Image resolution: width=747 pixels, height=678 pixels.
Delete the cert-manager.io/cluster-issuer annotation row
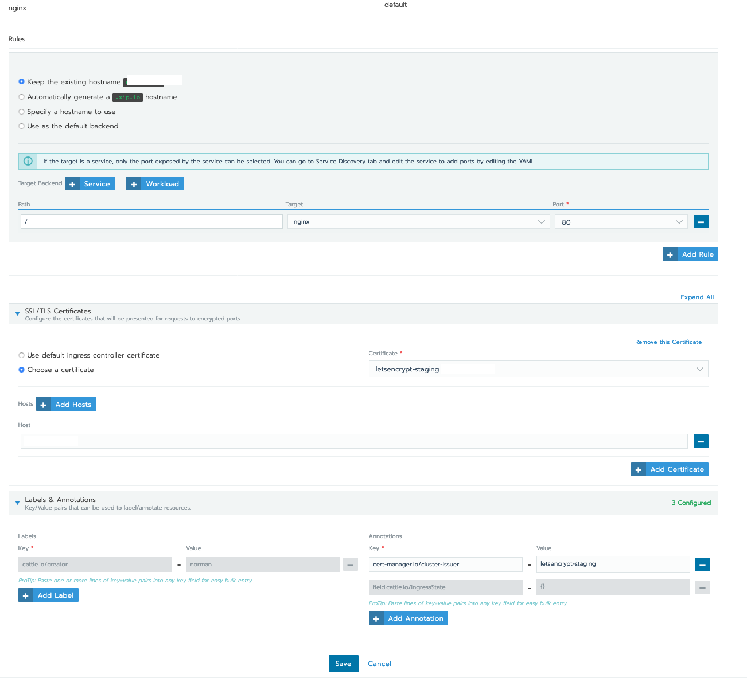[x=702, y=565]
